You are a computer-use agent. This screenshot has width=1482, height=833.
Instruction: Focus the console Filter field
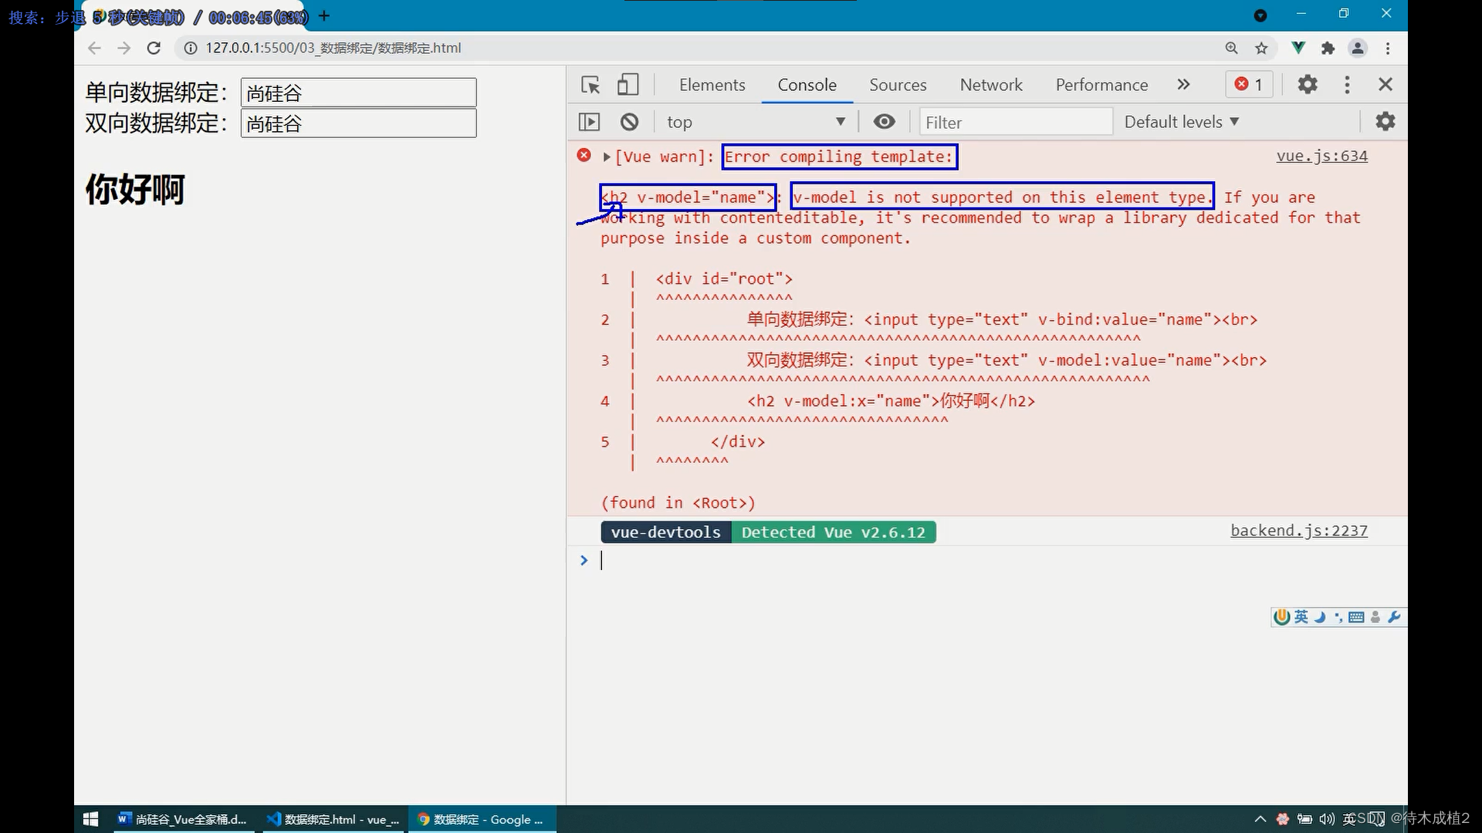coord(1016,122)
